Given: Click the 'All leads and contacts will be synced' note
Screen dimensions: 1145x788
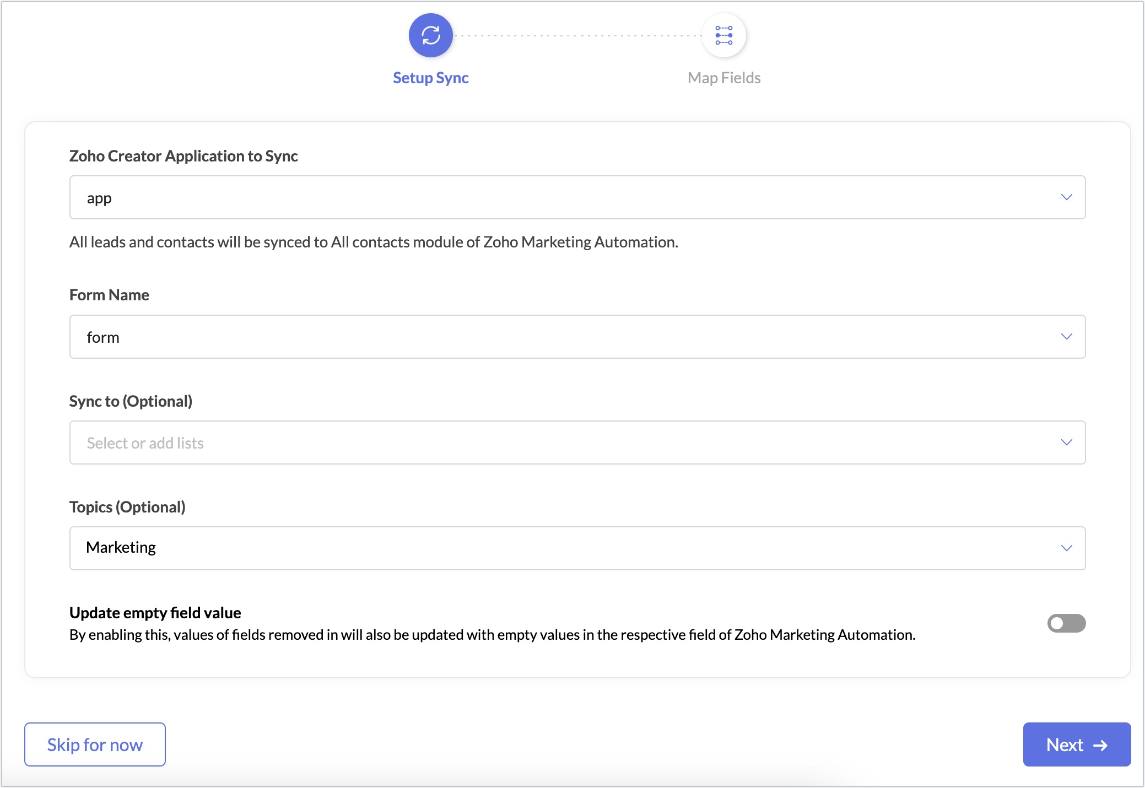Looking at the screenshot, I should pos(374,242).
